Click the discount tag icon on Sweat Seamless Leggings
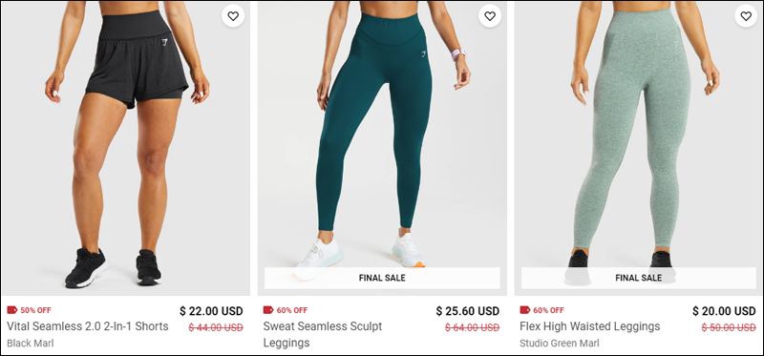 coord(268,310)
